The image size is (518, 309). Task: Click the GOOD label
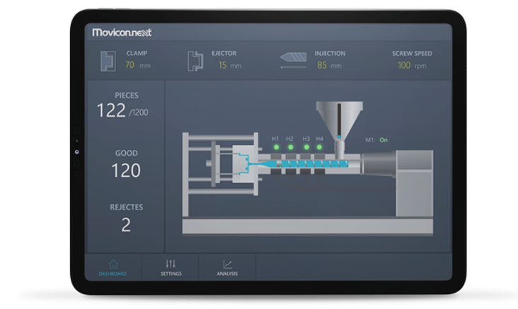[127, 153]
